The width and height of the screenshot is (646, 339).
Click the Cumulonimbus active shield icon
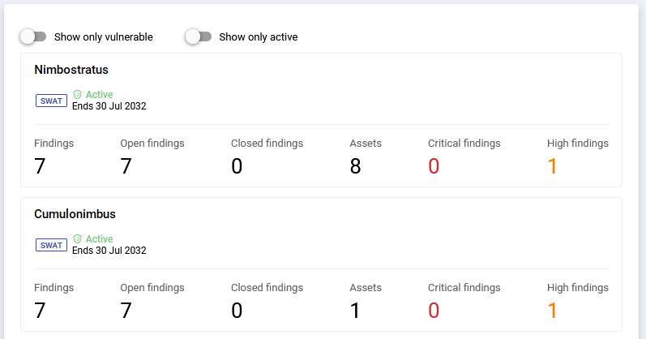coord(78,239)
